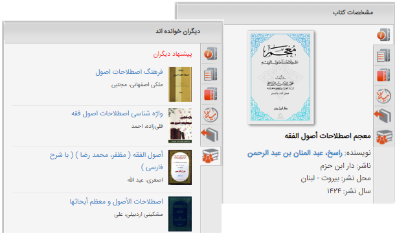This screenshot has height=236, width=397.
Task: Click author link 'راسخ، عبد المنان بن عبد الرحمن'
Action: coord(295,153)
